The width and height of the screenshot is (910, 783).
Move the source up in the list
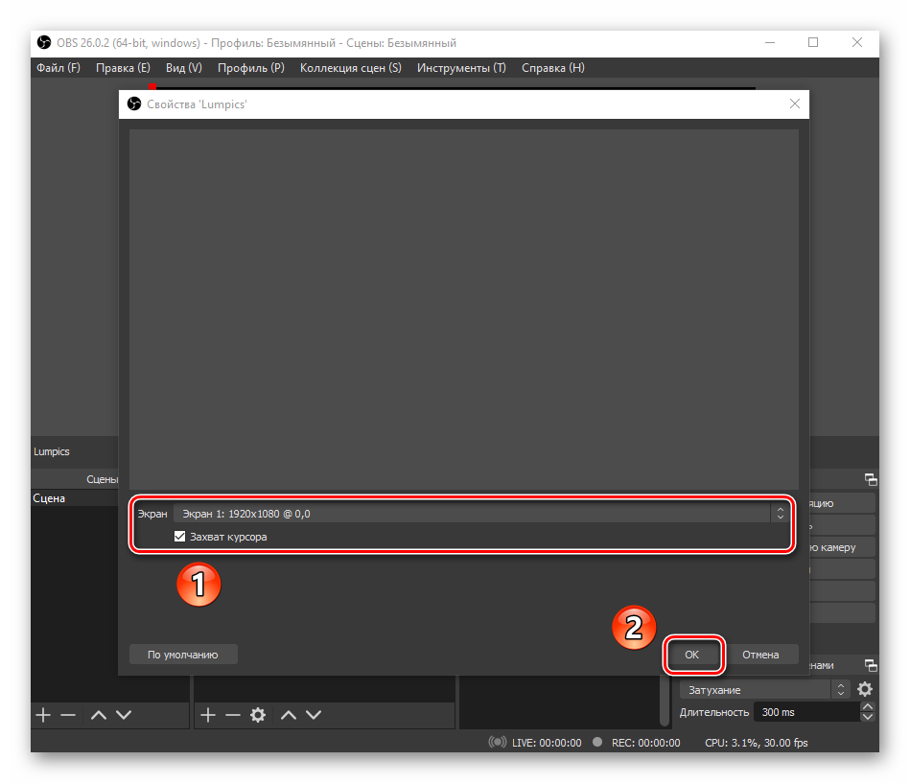pos(288,715)
